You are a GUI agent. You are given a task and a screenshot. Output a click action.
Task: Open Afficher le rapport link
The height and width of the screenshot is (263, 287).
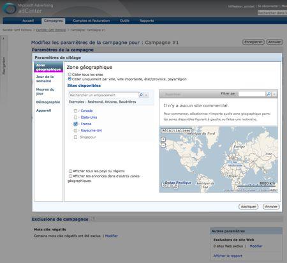pos(228,256)
